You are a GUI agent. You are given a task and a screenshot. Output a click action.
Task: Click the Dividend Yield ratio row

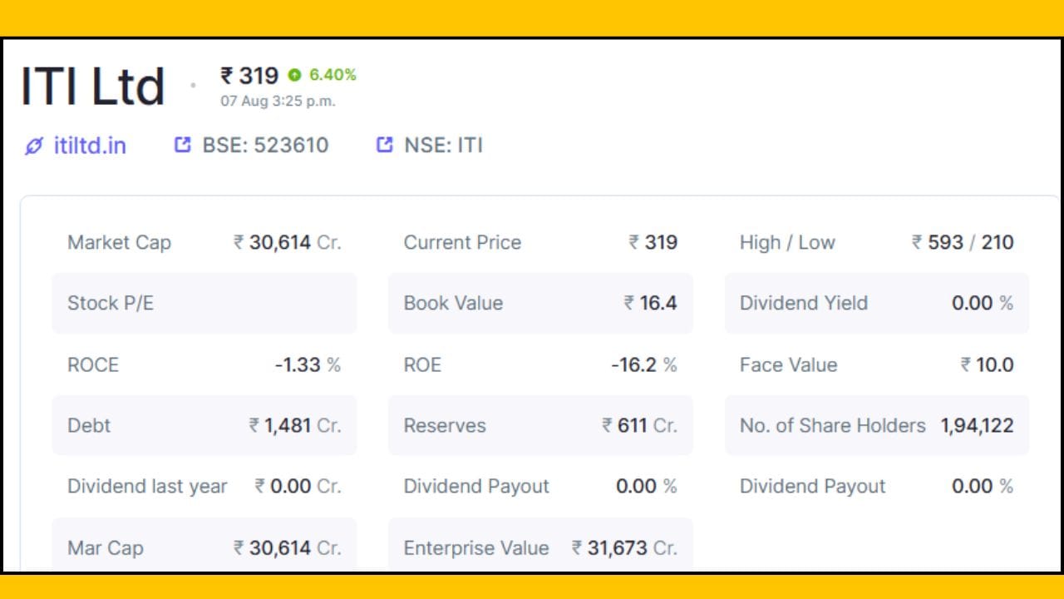pyautogui.click(x=876, y=303)
